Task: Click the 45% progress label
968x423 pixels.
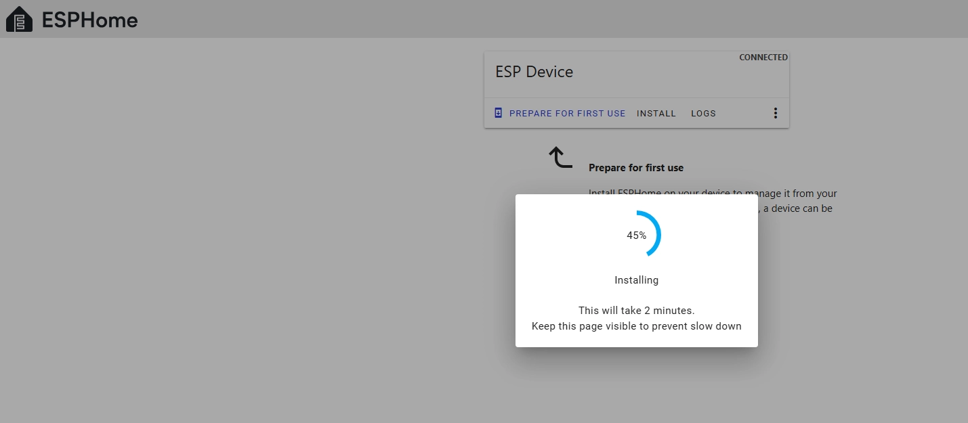Action: click(x=636, y=236)
